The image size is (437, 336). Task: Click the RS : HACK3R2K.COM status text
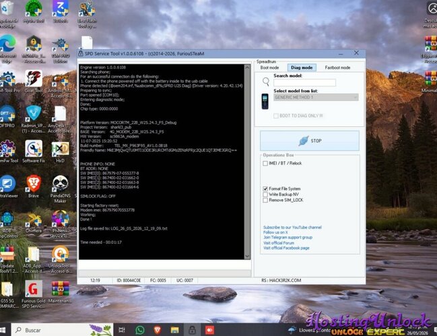click(x=281, y=280)
